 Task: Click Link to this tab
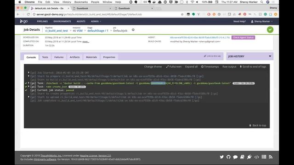[x=212, y=56]
